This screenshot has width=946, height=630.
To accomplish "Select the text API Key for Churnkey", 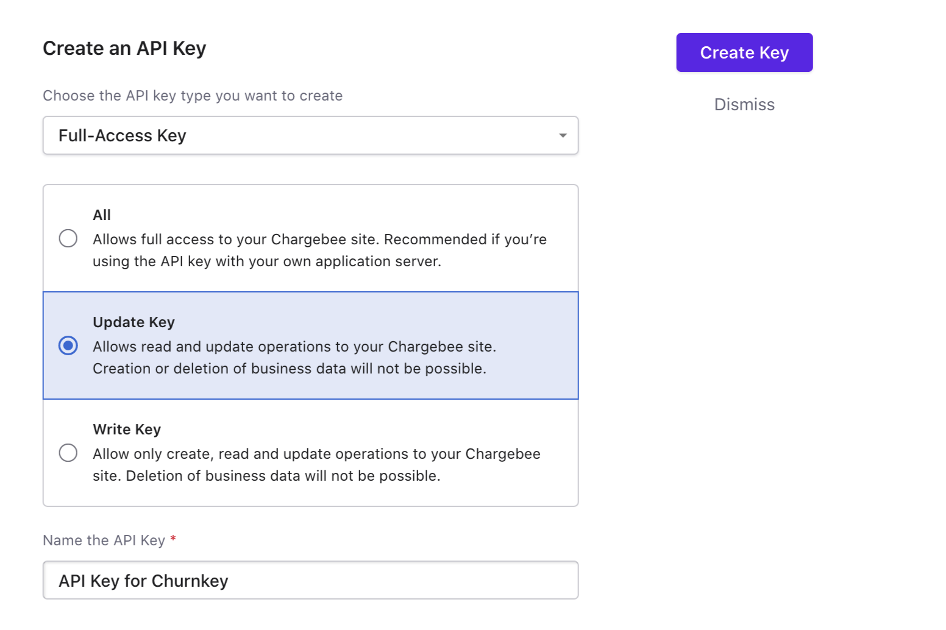I will point(143,580).
